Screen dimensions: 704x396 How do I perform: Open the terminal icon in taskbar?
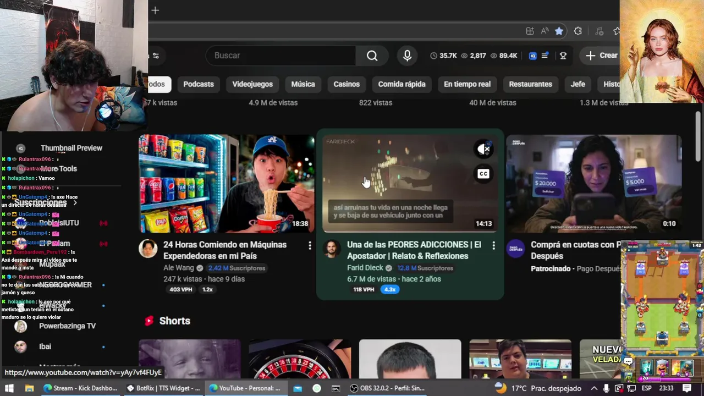point(335,388)
